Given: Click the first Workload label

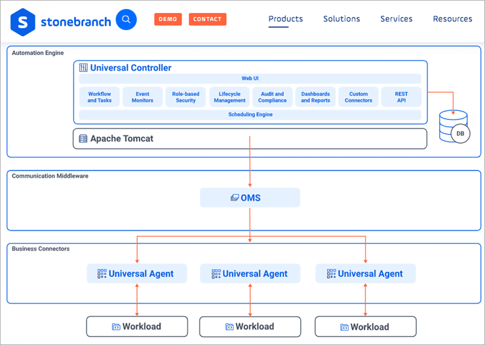Looking at the screenshot, I should (x=142, y=327).
